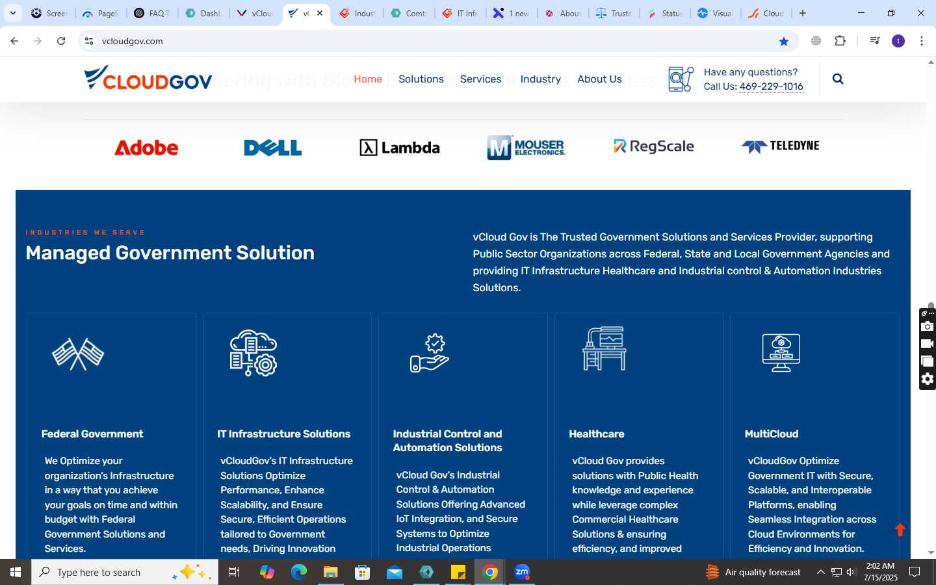Open the Federal Government card heading
This screenshot has width=936, height=585.
coord(92,434)
